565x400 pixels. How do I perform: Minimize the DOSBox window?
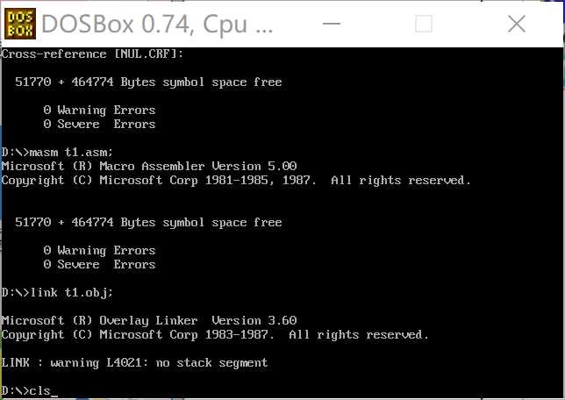coord(331,24)
